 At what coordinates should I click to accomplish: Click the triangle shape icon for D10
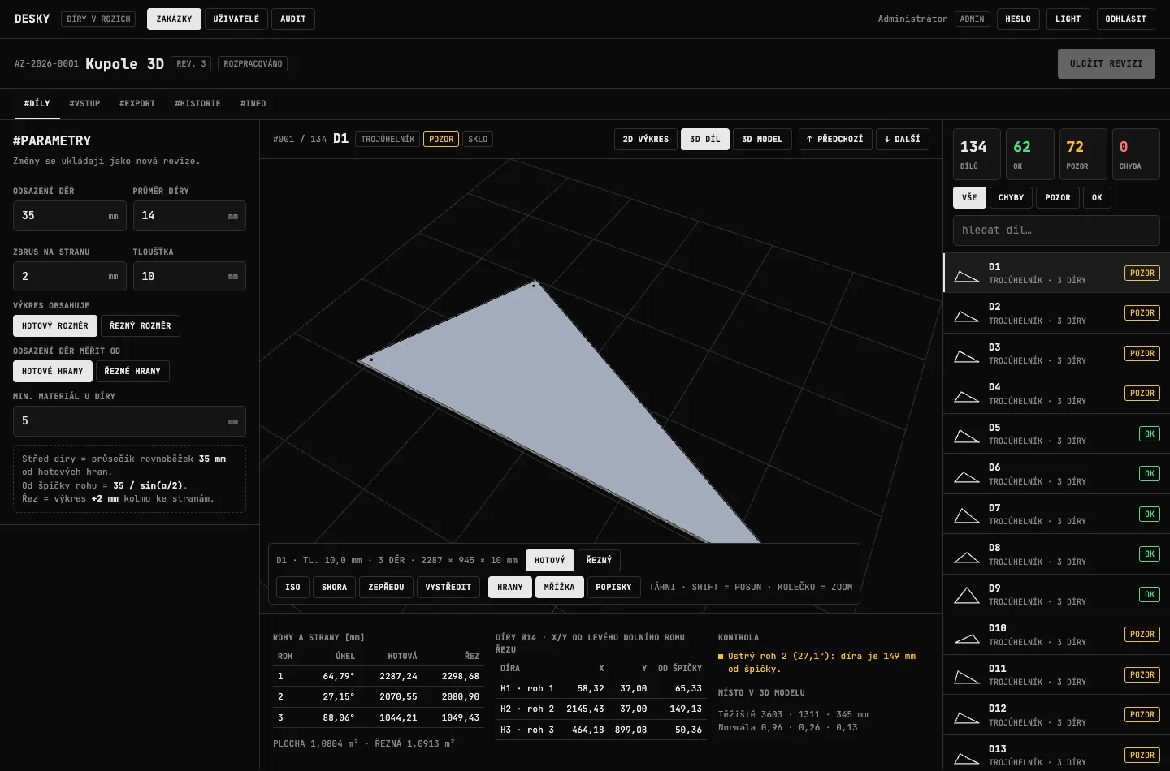(966, 638)
